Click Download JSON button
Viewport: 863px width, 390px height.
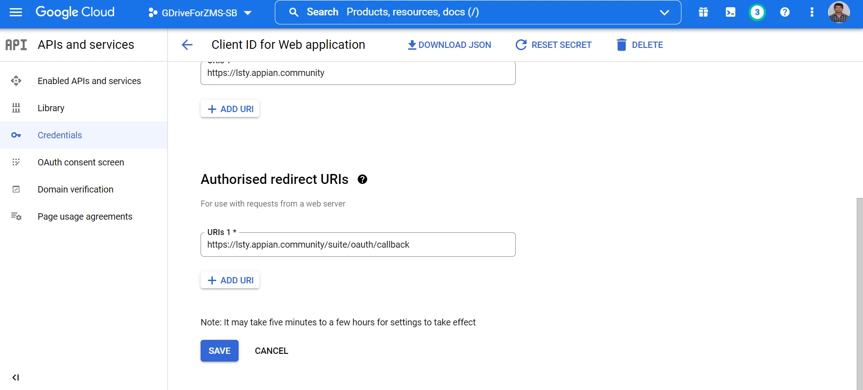(449, 45)
